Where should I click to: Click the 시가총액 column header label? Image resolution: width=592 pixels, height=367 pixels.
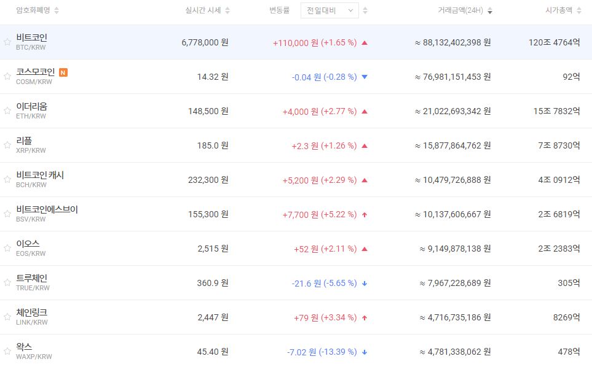558,10
